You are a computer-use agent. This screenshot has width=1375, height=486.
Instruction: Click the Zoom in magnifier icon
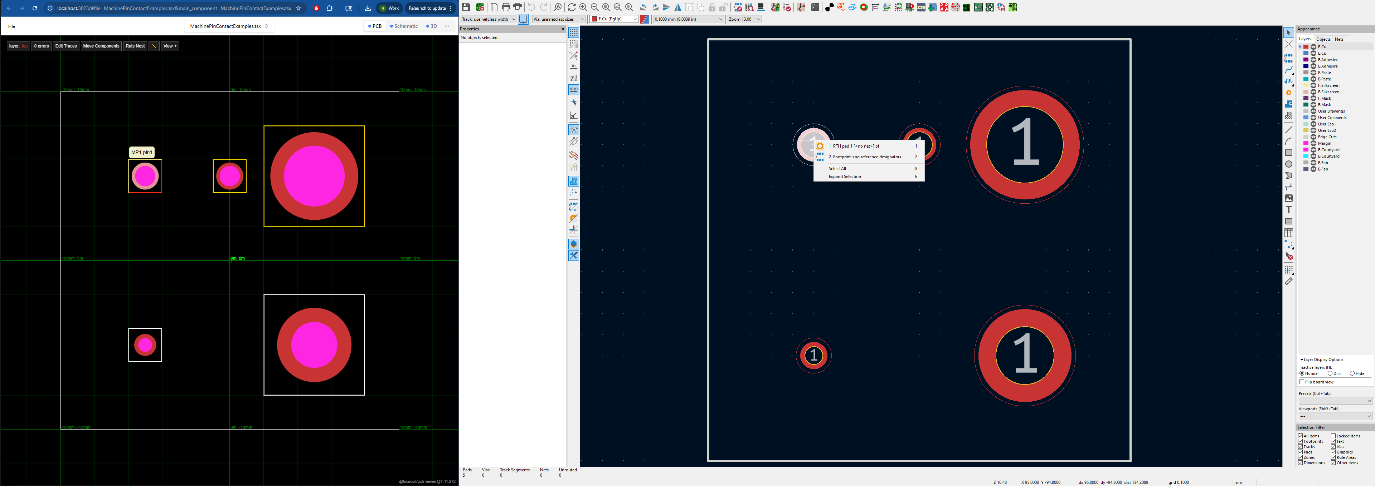(x=583, y=8)
